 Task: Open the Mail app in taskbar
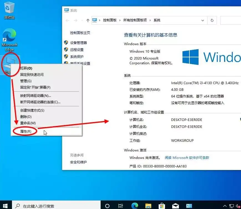176,206
